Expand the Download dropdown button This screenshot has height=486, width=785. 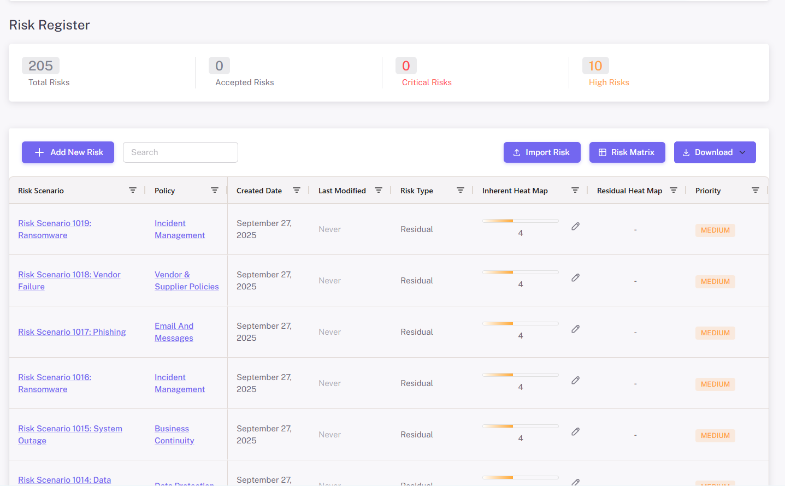pyautogui.click(x=715, y=152)
